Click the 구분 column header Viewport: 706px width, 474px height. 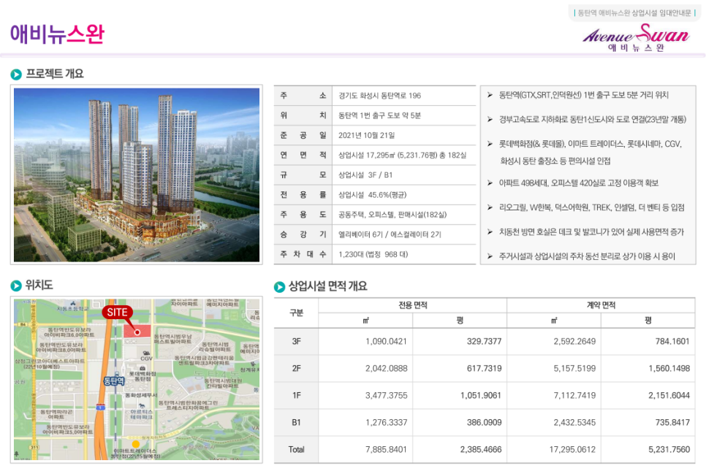pyautogui.click(x=296, y=313)
